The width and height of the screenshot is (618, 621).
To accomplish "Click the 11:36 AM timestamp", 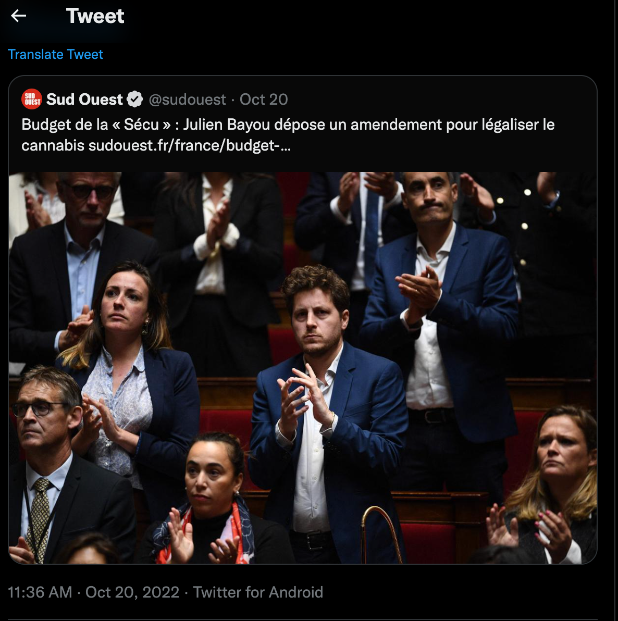I will pos(40,592).
